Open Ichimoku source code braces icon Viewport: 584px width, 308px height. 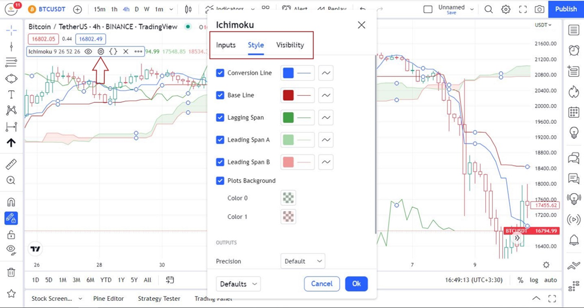113,51
